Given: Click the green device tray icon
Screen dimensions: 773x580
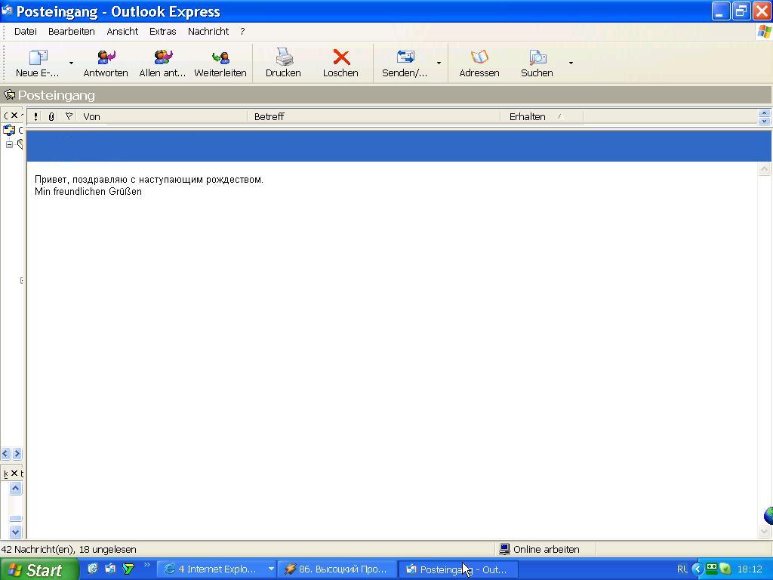Looking at the screenshot, I should [711, 569].
